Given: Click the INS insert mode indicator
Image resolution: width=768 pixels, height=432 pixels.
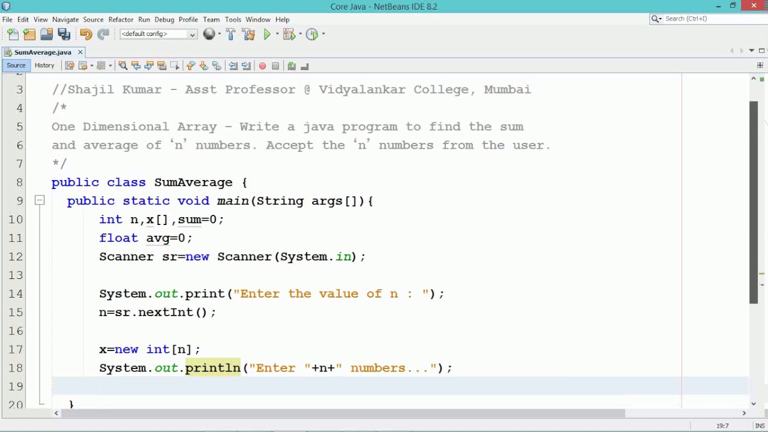Looking at the screenshot, I should tap(760, 426).
